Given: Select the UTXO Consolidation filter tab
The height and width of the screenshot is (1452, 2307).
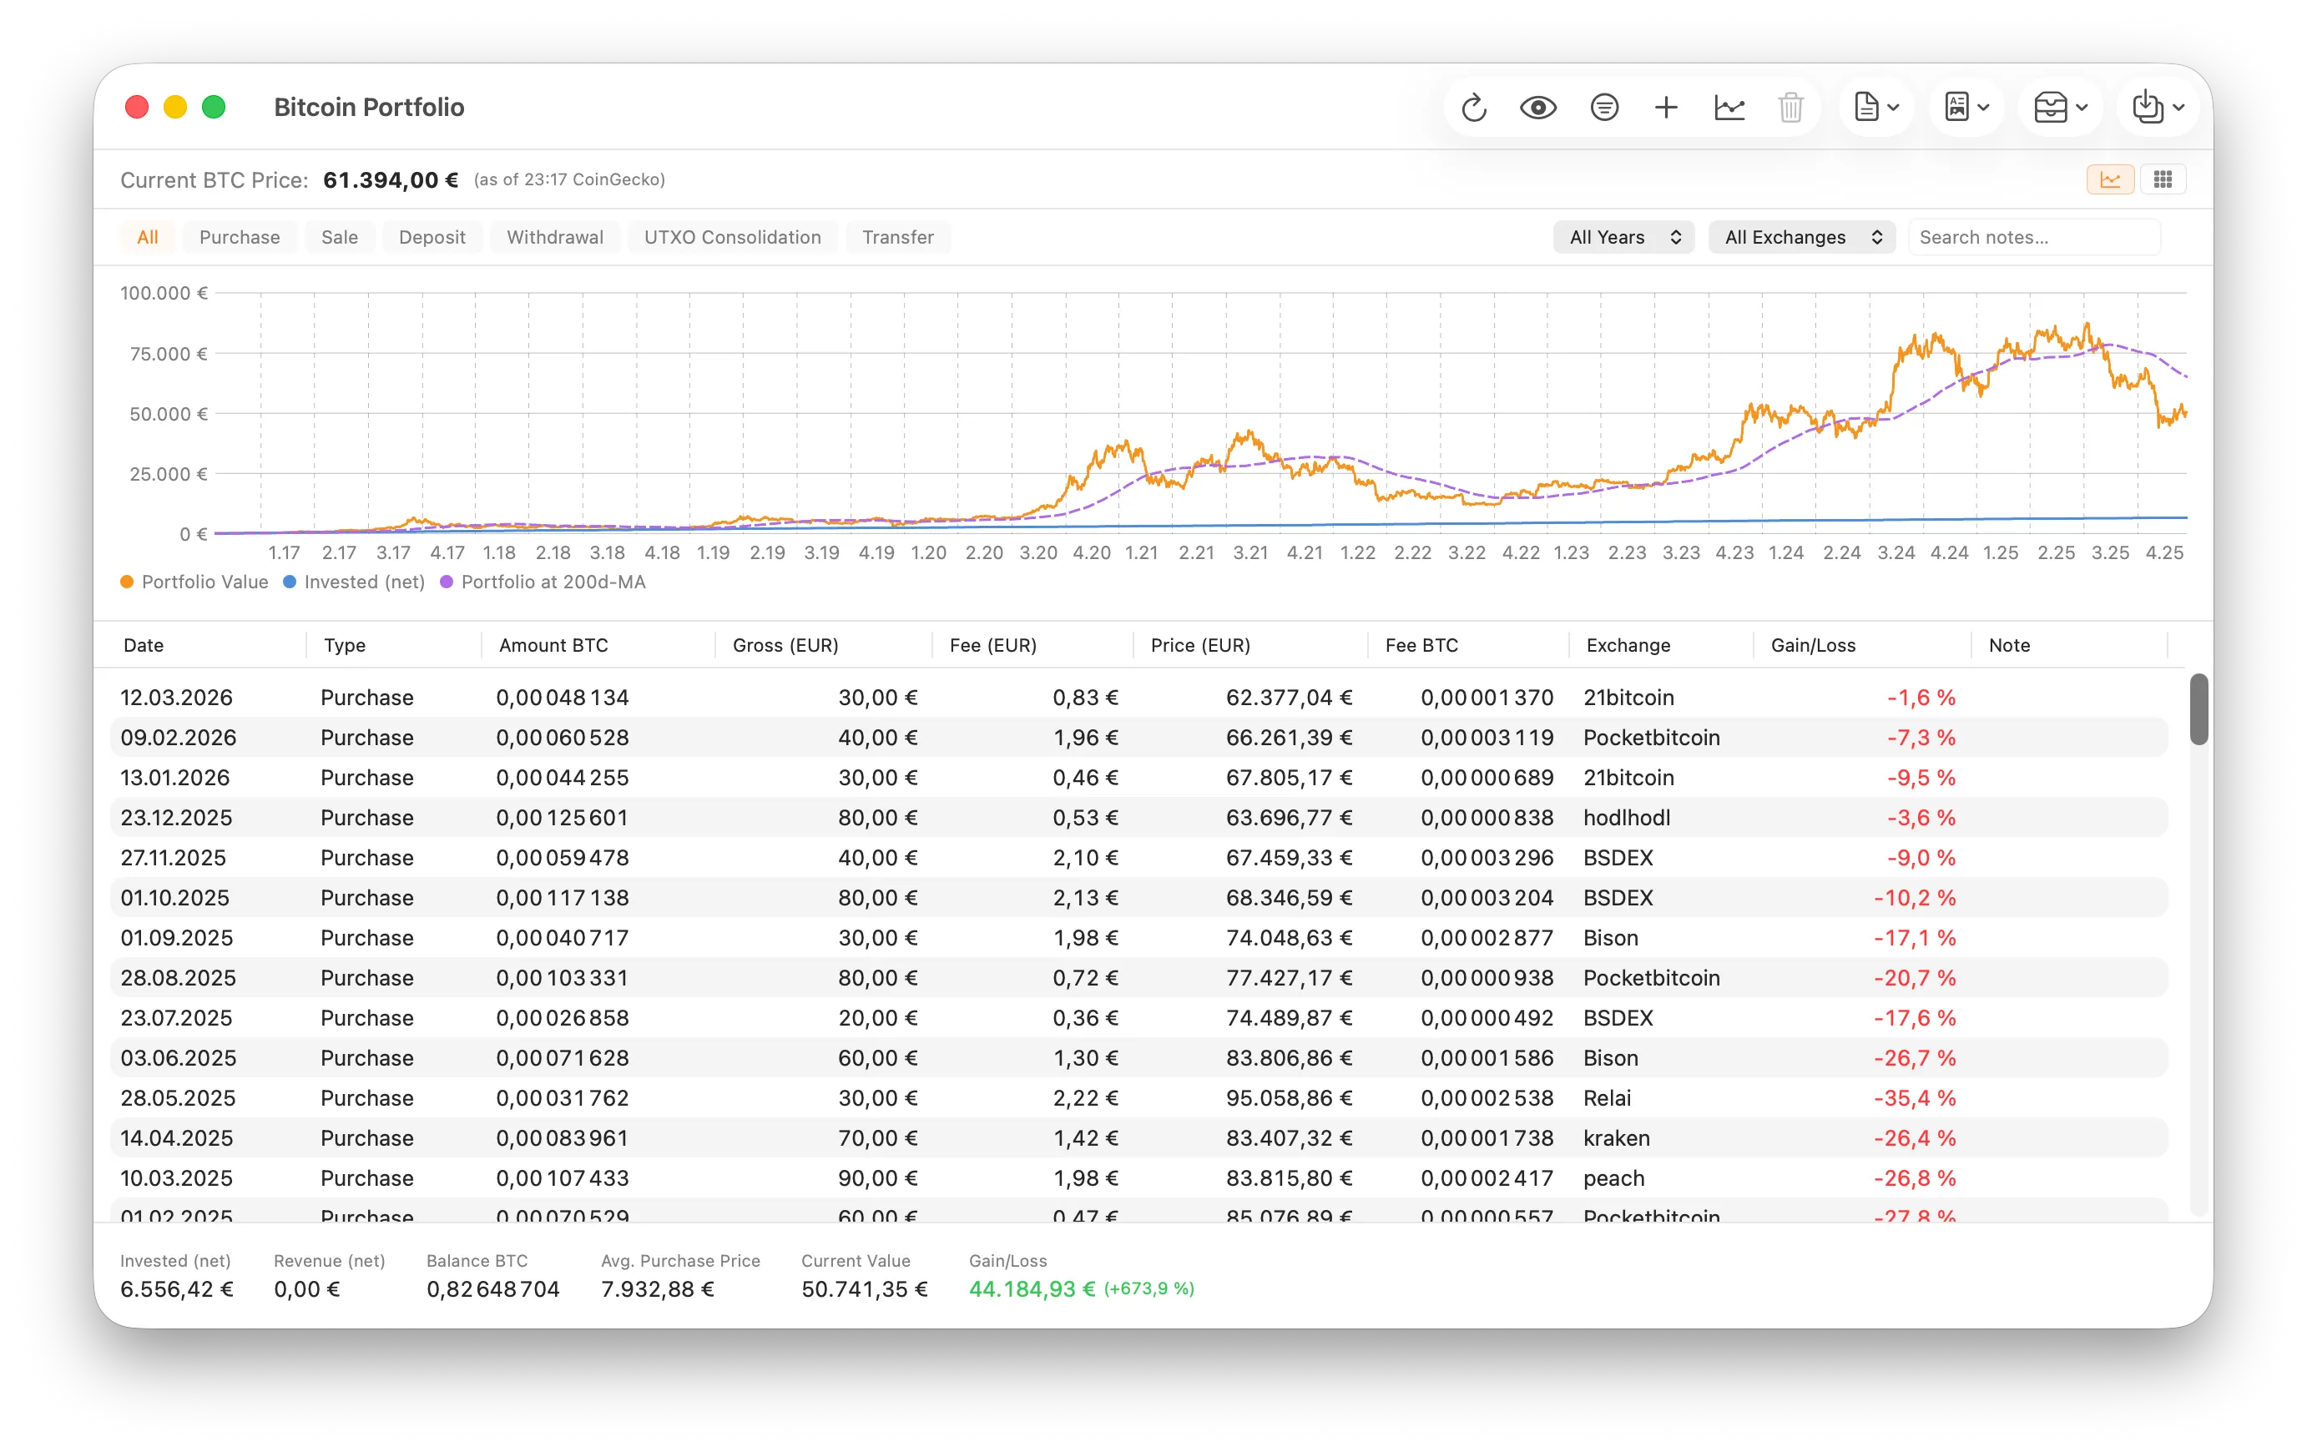Looking at the screenshot, I should (x=732, y=238).
